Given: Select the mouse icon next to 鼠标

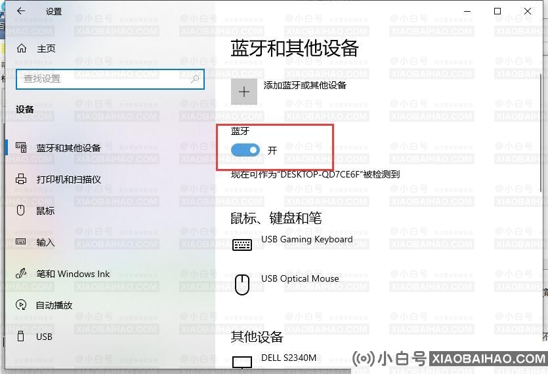Looking at the screenshot, I should click(x=21, y=210).
